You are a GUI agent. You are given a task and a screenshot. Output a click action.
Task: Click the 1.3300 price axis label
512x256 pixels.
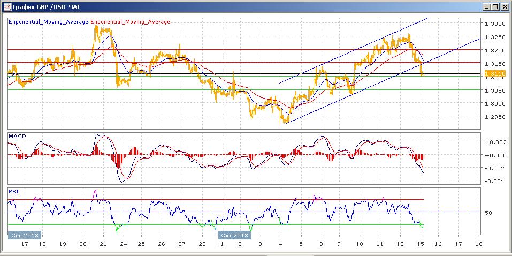pyautogui.click(x=494, y=24)
